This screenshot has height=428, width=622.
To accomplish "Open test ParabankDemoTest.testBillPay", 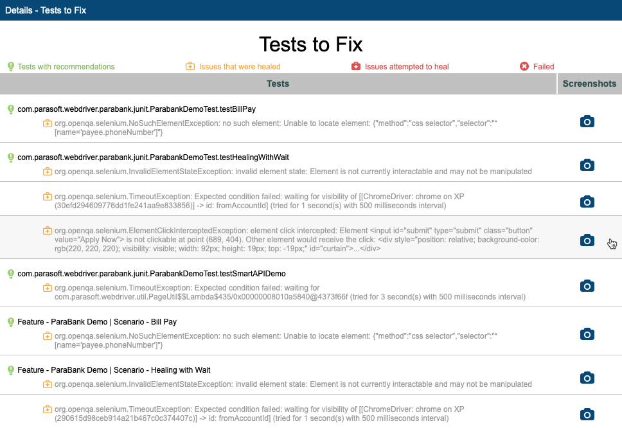I will pyautogui.click(x=136, y=109).
